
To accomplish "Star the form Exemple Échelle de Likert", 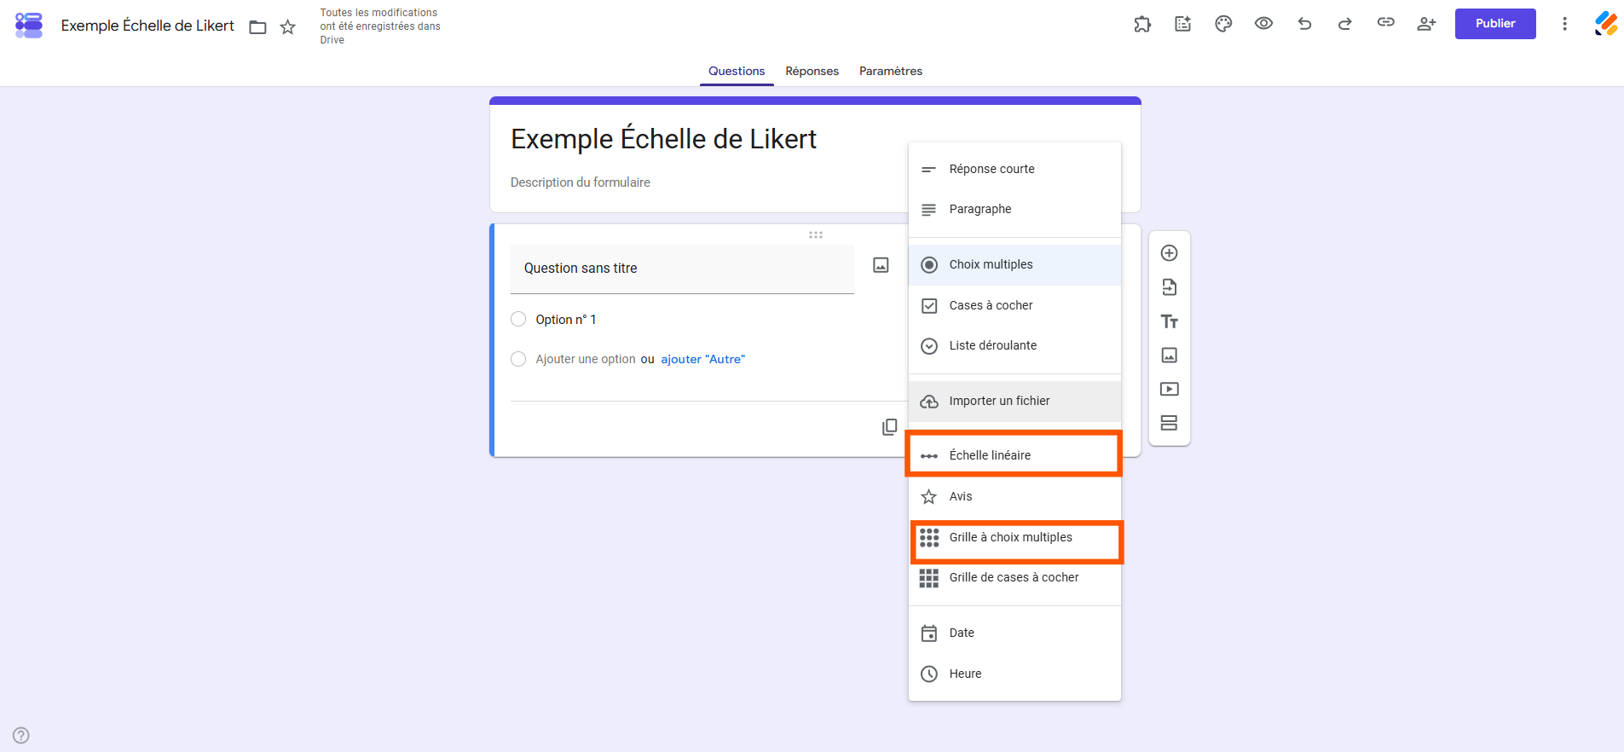I will [288, 27].
